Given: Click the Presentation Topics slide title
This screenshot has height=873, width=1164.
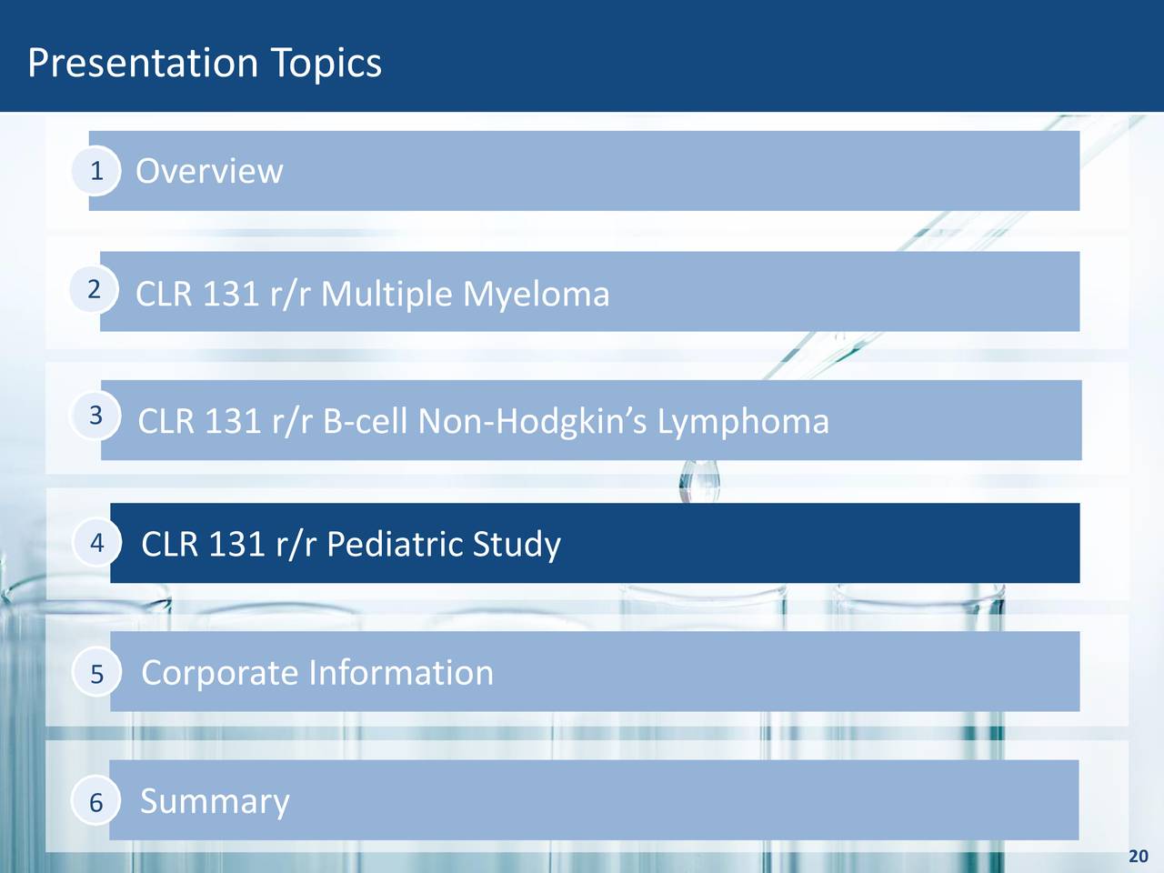Looking at the screenshot, I should pyautogui.click(x=205, y=62).
